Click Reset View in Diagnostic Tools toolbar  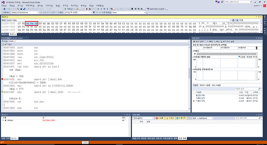pos(227,41)
